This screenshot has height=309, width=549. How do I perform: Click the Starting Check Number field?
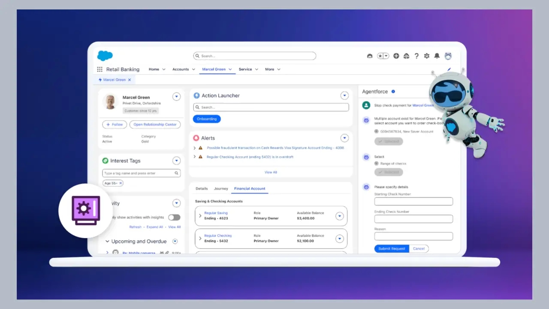click(413, 201)
